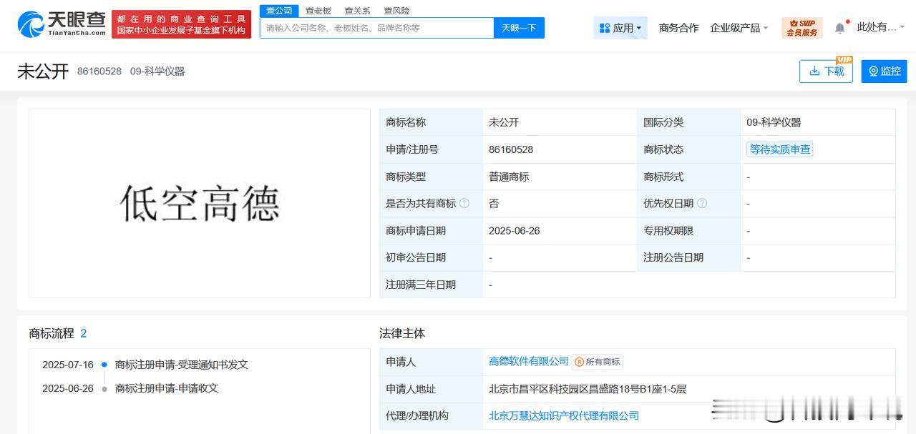
Task: Click the help icon beside 是否为共有商标
Action: pos(464,204)
